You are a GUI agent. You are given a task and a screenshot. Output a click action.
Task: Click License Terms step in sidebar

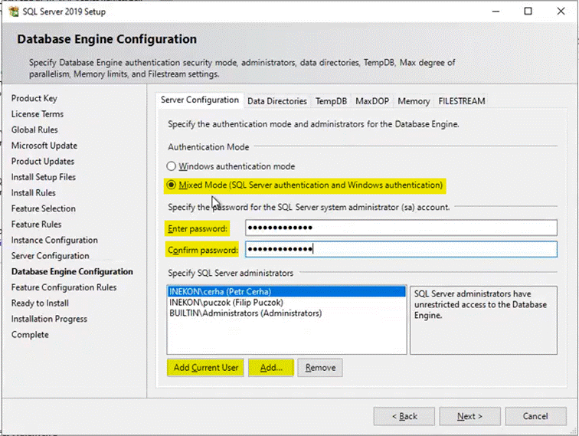(x=38, y=114)
